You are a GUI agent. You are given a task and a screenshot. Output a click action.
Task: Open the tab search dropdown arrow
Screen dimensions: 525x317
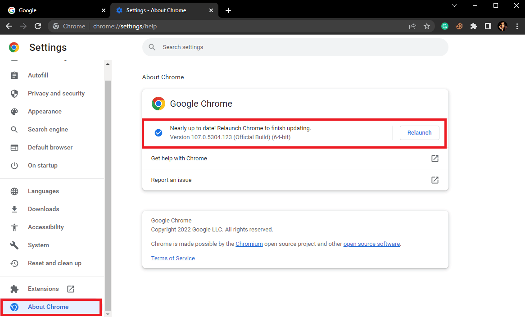click(454, 5)
